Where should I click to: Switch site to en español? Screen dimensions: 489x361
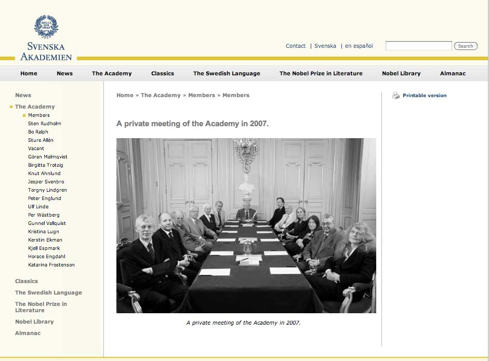pyautogui.click(x=359, y=46)
